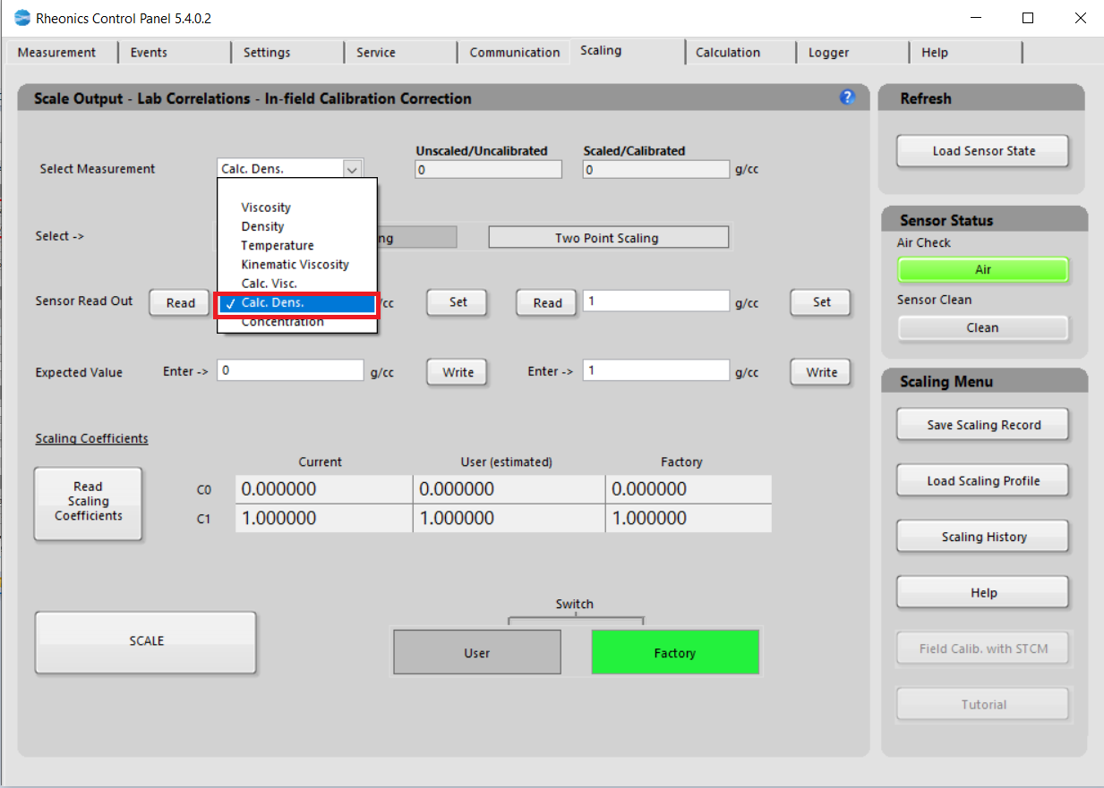The height and width of the screenshot is (788, 1104).
Task: Click the C1 Current coefficient cell
Action: pos(323,519)
